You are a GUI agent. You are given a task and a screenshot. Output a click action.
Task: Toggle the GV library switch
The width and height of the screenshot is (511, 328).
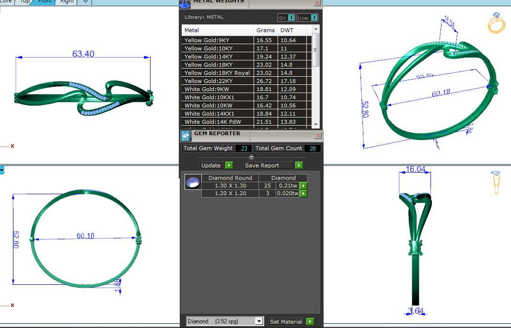[291, 18]
